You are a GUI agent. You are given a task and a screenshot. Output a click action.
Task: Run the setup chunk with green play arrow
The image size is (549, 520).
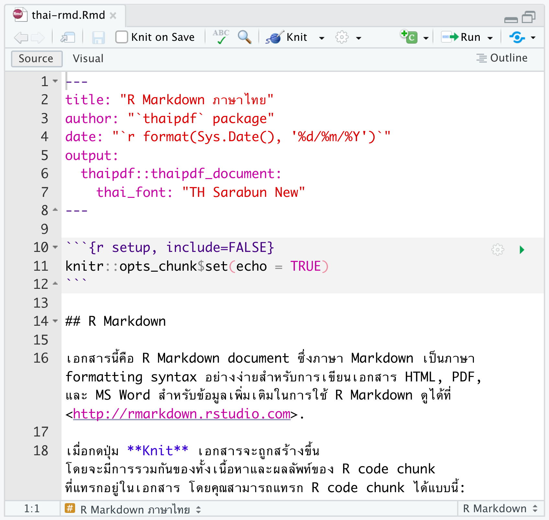[521, 250]
